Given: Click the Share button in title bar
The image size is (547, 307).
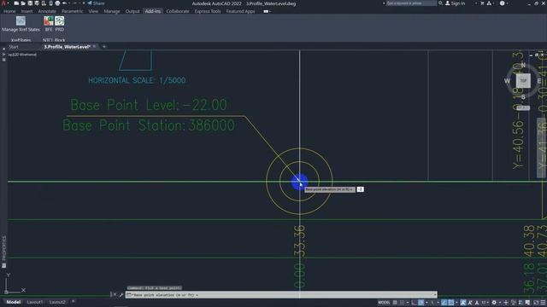Looking at the screenshot, I should click(x=96, y=3).
